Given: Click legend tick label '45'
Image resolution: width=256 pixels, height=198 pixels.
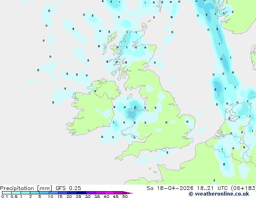Looking at the screenshot, I should [115, 196].
